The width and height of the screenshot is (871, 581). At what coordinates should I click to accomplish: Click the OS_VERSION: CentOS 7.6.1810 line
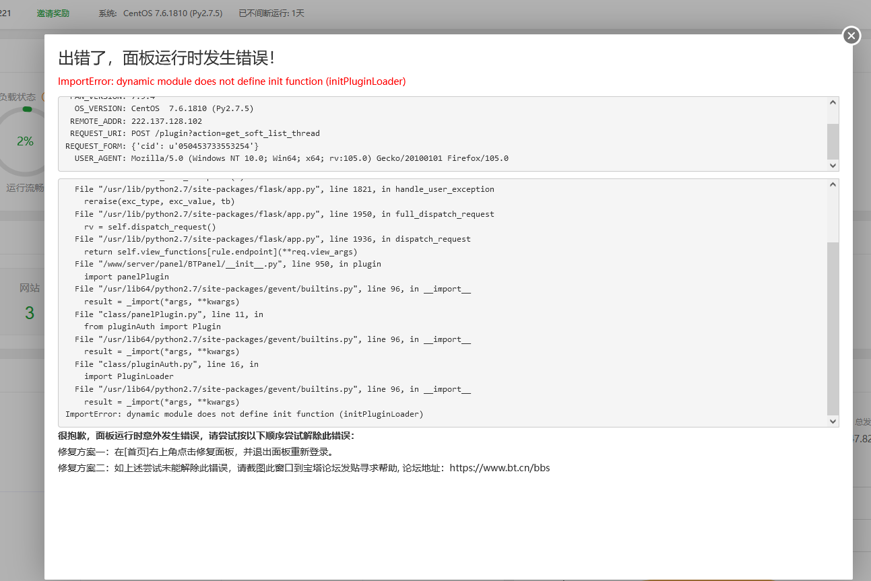(164, 108)
